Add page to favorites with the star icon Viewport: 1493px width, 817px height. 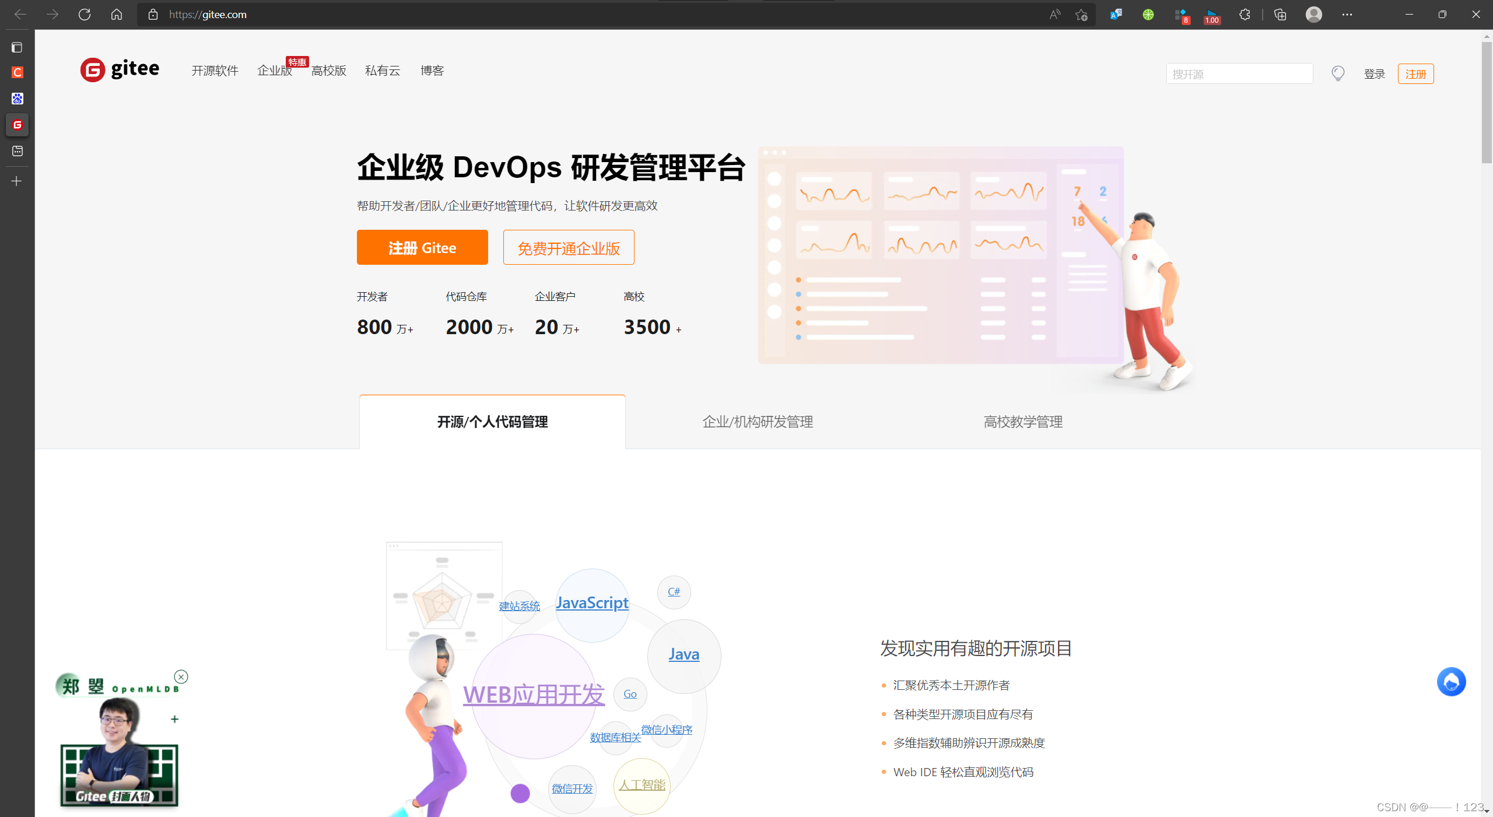(x=1081, y=14)
